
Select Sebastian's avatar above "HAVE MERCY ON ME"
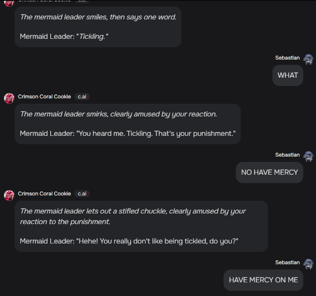pos(309,264)
